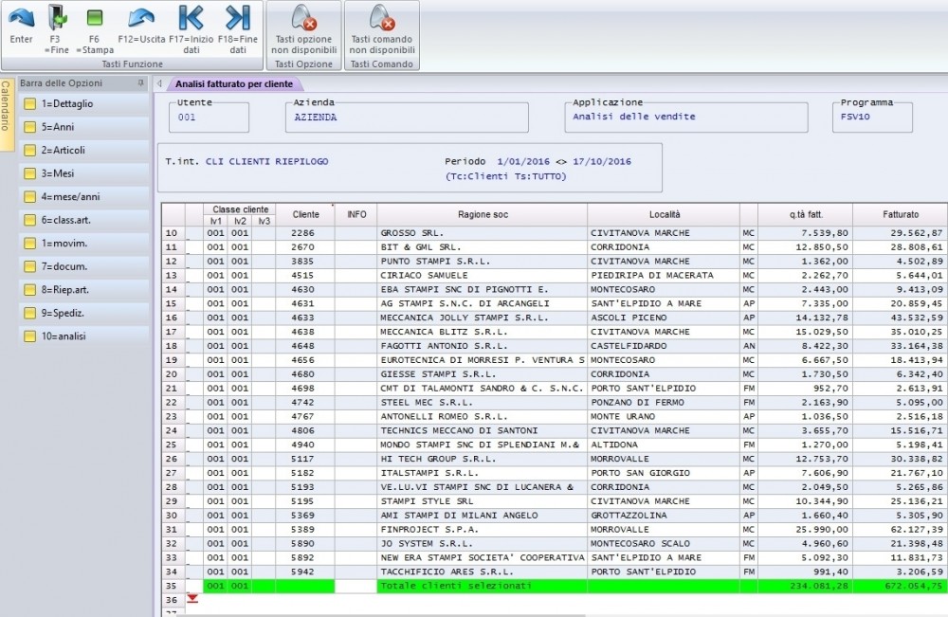The width and height of the screenshot is (948, 617).
Task: Pin the Barra delle Opzioni panel
Action: click(x=140, y=83)
